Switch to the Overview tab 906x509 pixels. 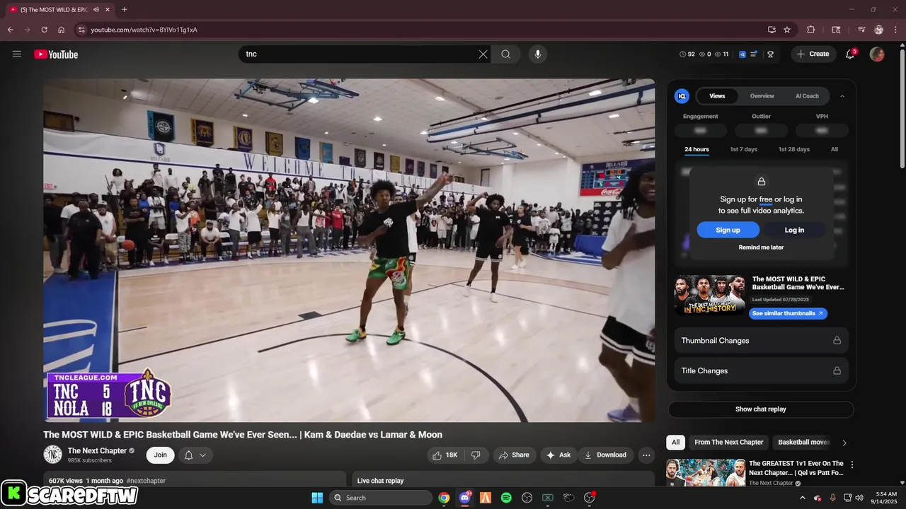click(x=762, y=96)
